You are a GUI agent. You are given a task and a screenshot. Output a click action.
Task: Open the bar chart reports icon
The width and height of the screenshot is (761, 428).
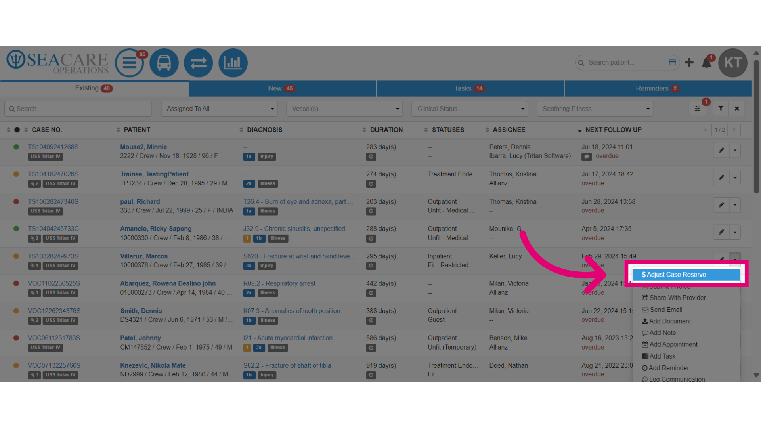point(233,63)
